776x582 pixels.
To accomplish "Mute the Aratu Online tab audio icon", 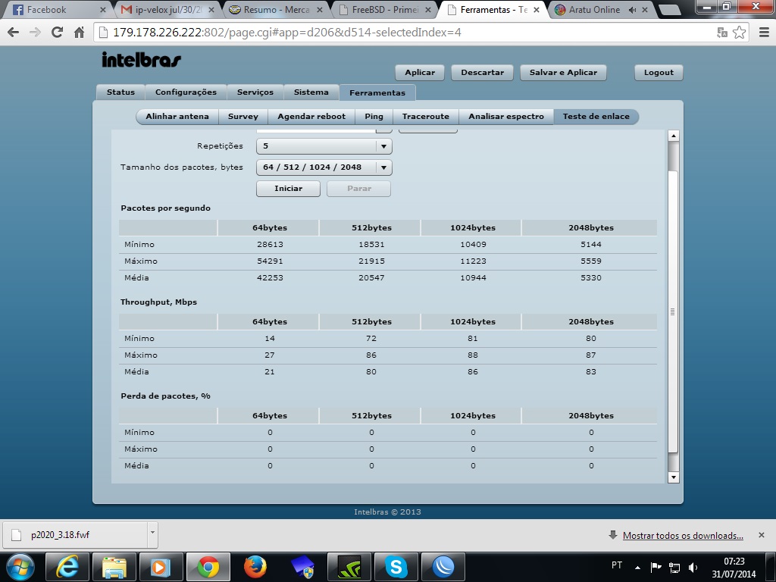I will tap(632, 10).
